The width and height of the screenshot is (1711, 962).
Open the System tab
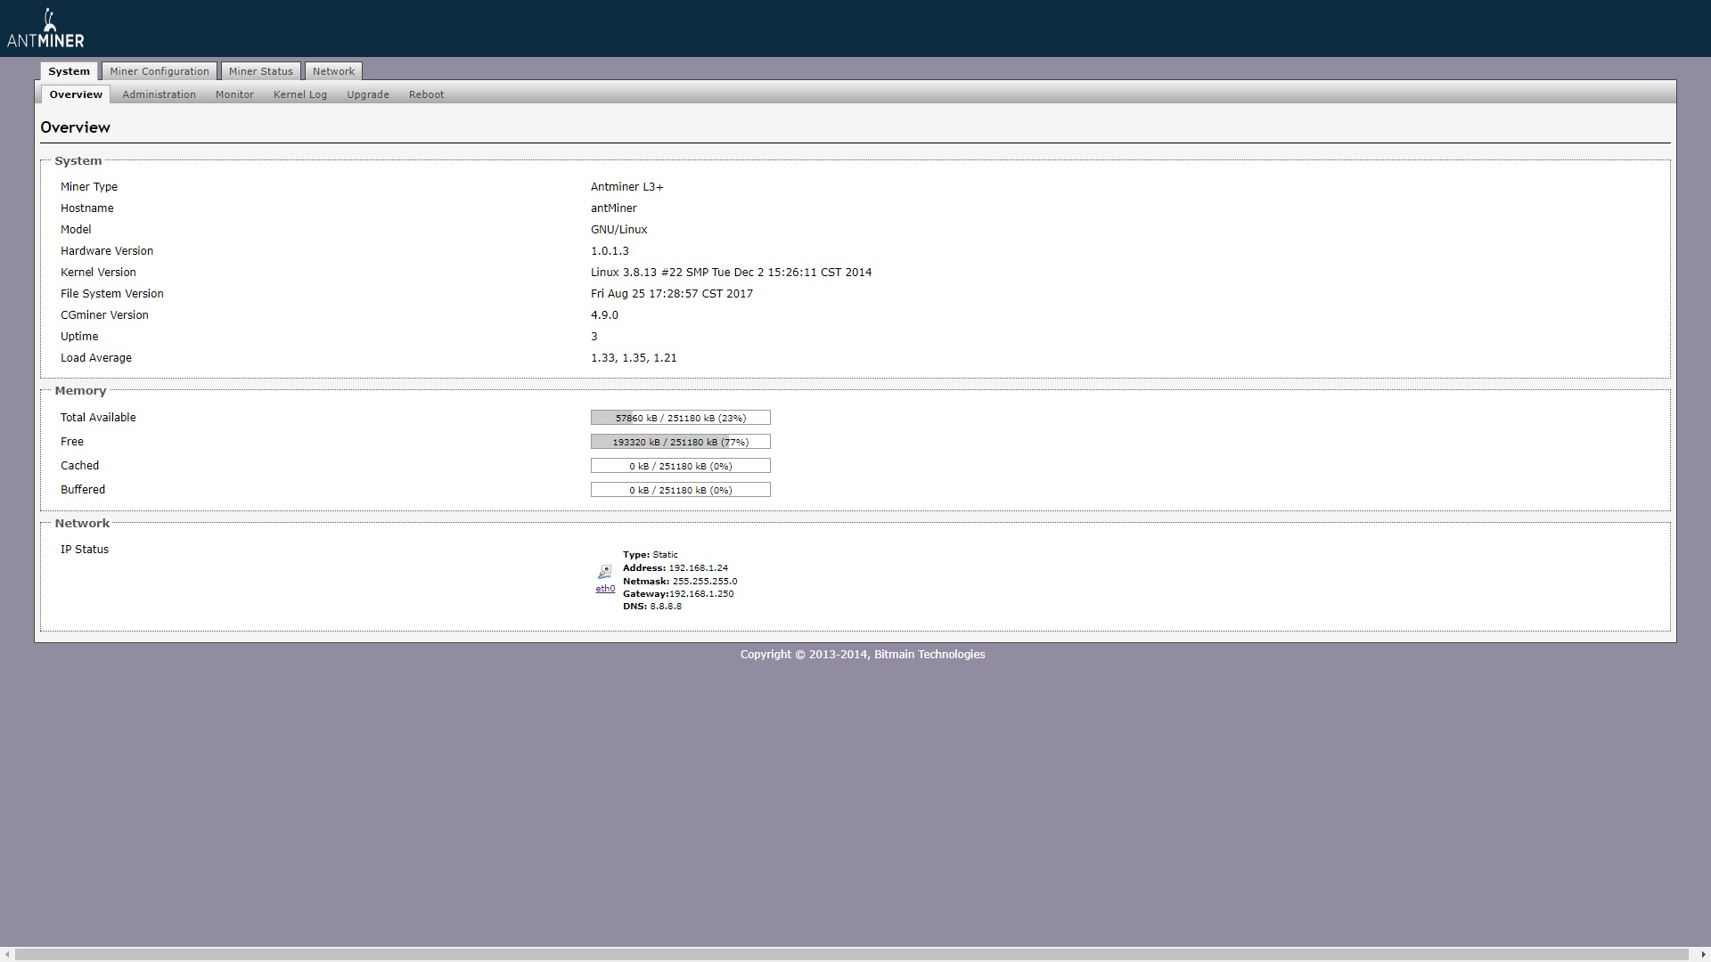tap(69, 71)
